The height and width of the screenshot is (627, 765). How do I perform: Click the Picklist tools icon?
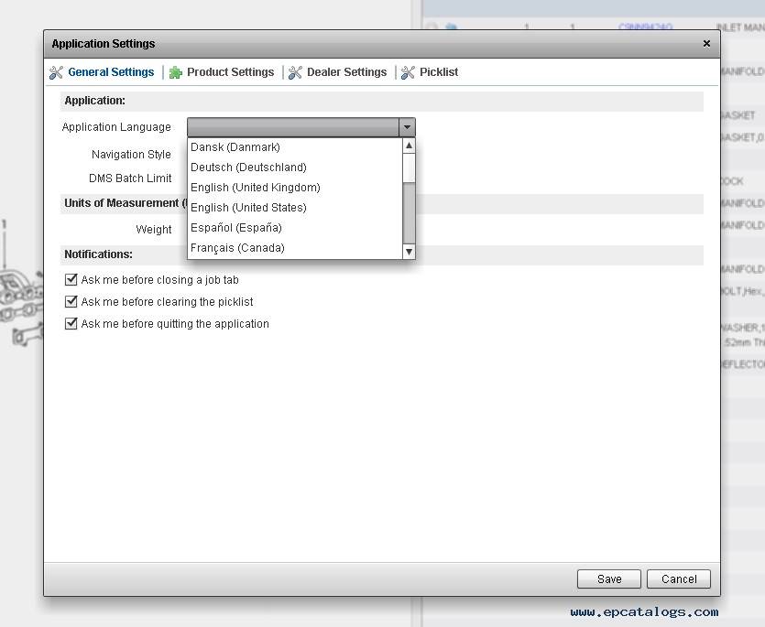click(x=408, y=72)
